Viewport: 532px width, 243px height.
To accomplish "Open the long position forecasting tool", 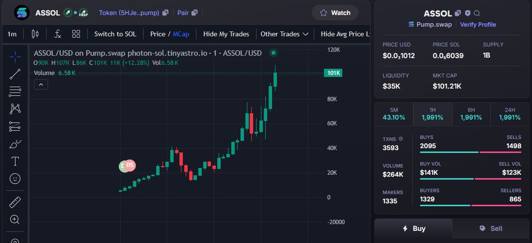I will 15,126.
